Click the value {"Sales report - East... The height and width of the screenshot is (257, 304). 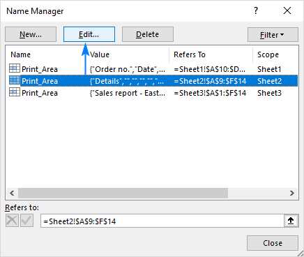click(x=128, y=93)
